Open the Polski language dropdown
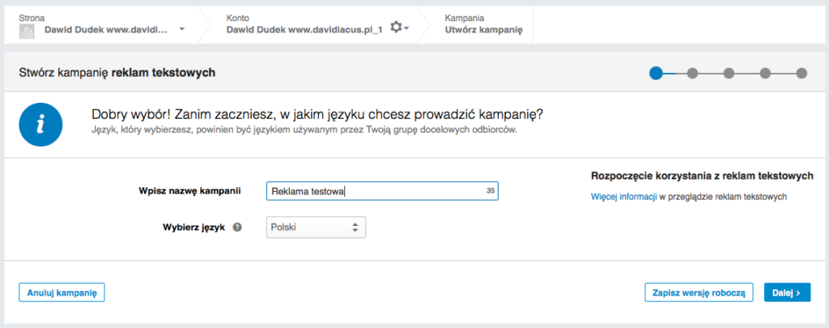The width and height of the screenshot is (829, 328). coord(317,228)
